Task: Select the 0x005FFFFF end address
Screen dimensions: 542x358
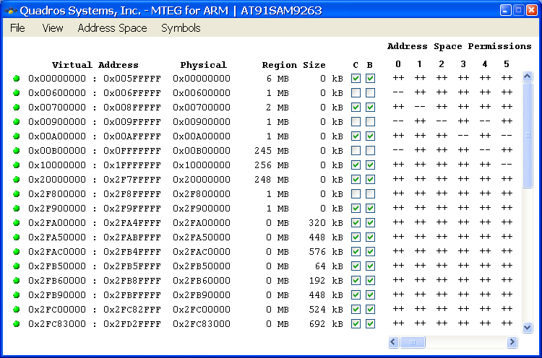Action: tap(132, 79)
